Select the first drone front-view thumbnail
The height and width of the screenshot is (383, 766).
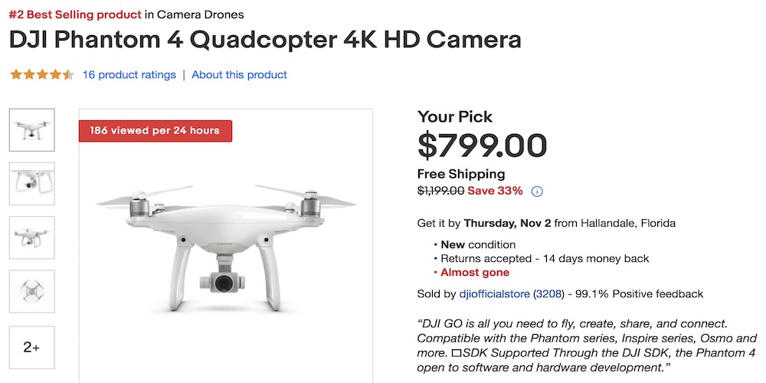tap(31, 130)
